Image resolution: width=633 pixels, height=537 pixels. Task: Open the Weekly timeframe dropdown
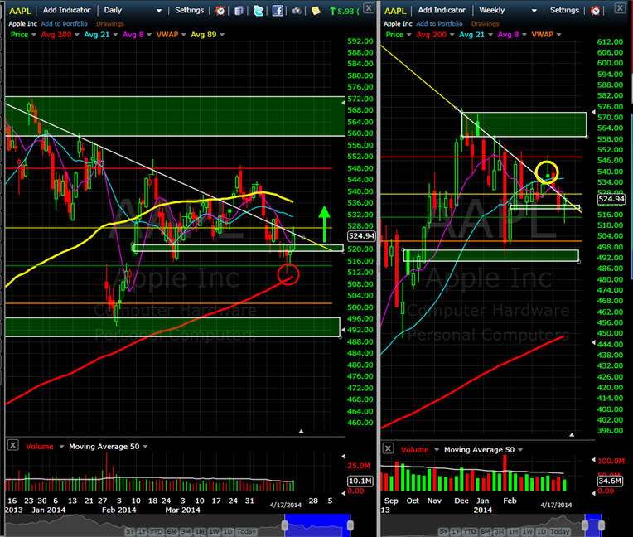coord(534,11)
